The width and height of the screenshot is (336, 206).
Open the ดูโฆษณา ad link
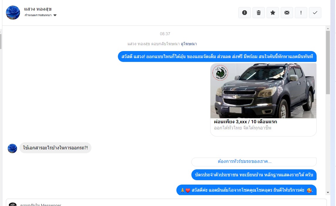pos(188,44)
